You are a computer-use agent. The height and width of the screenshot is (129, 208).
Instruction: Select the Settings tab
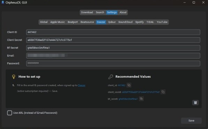112,12
